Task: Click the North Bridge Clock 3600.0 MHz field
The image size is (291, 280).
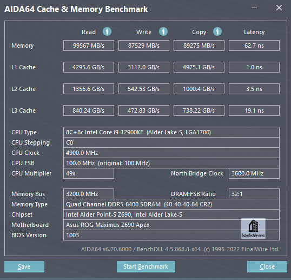Action: point(254,173)
